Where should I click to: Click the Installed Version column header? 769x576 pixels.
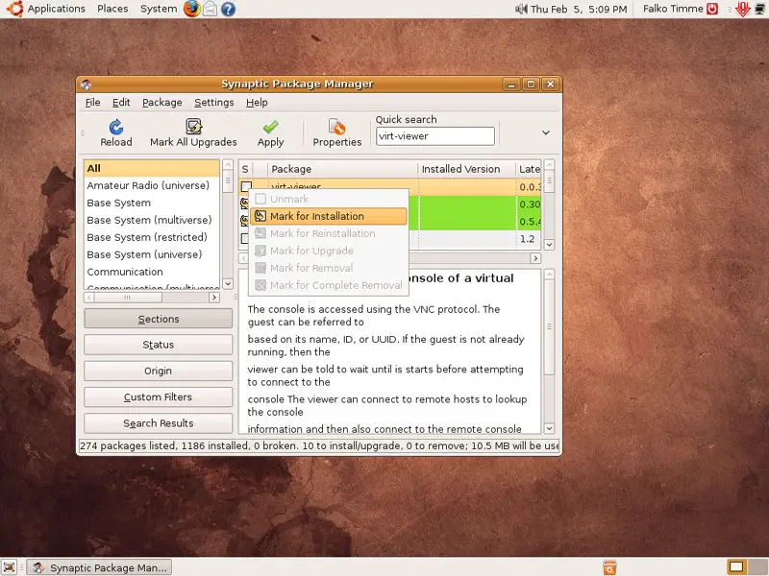pos(467,169)
